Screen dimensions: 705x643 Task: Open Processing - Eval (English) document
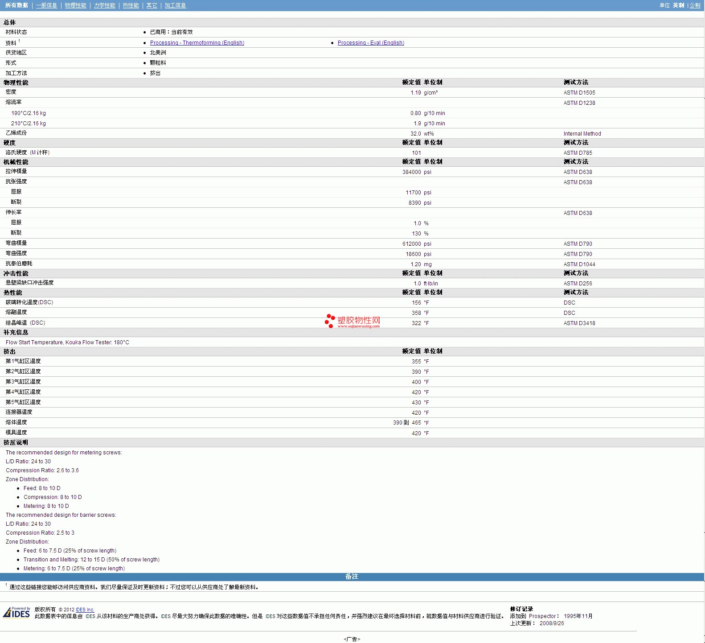[x=371, y=43]
